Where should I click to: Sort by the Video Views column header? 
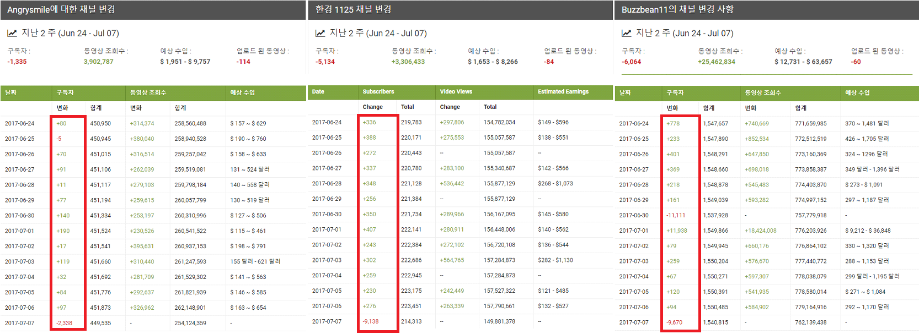(x=456, y=92)
